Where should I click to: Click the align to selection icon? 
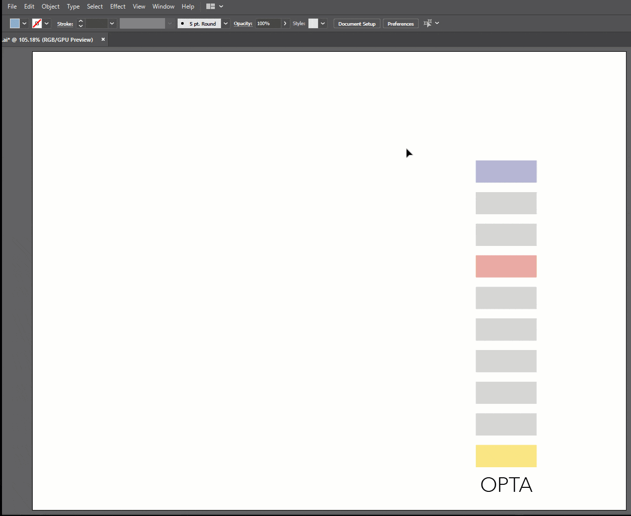pos(428,24)
